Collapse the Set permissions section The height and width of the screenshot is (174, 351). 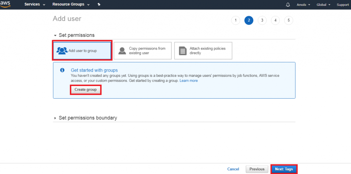(x=74, y=35)
